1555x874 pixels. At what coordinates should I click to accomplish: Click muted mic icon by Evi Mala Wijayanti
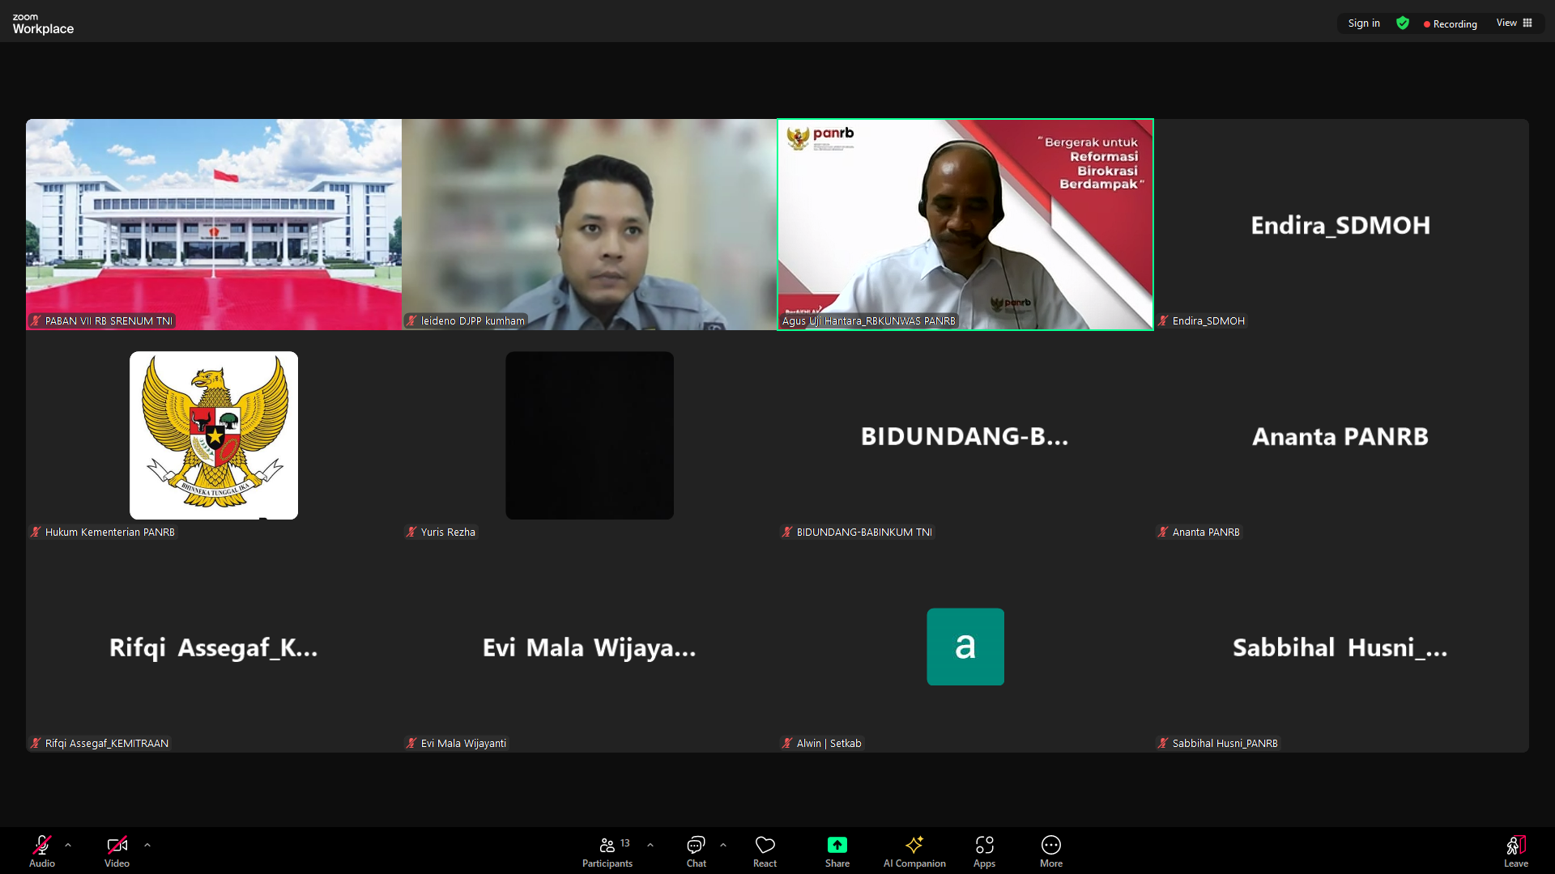tap(411, 743)
